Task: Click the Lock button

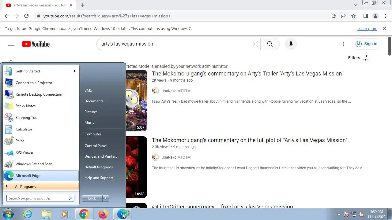Action: [92, 198]
